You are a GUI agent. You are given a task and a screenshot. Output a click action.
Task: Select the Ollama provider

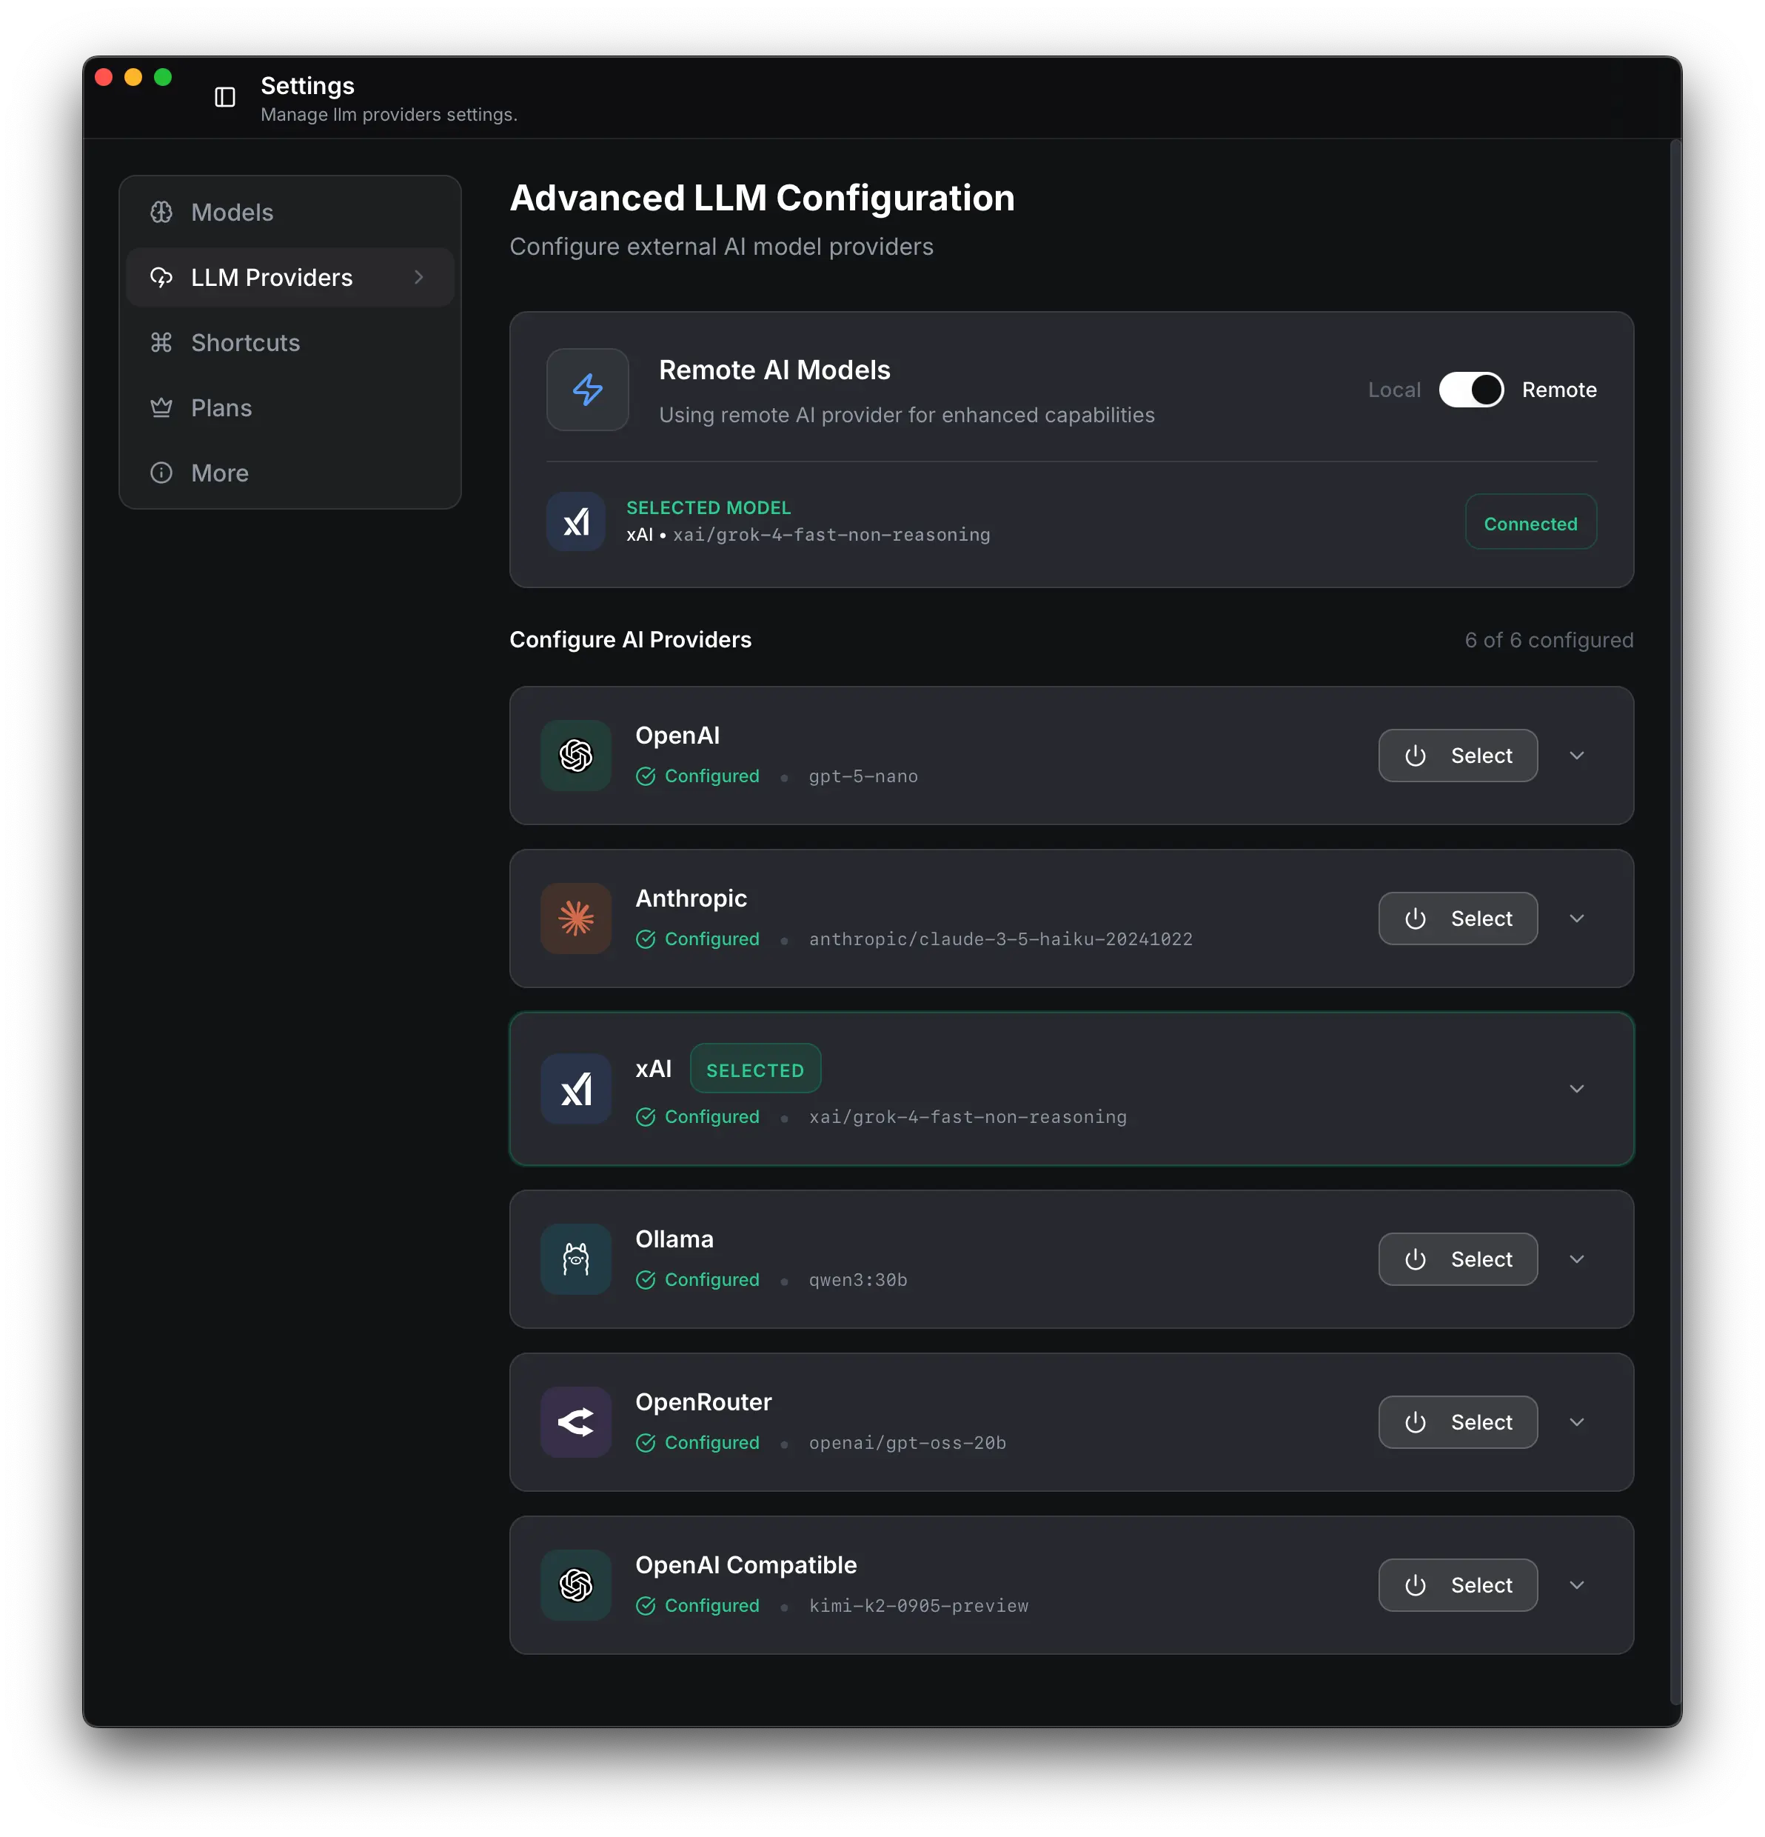(1458, 1258)
